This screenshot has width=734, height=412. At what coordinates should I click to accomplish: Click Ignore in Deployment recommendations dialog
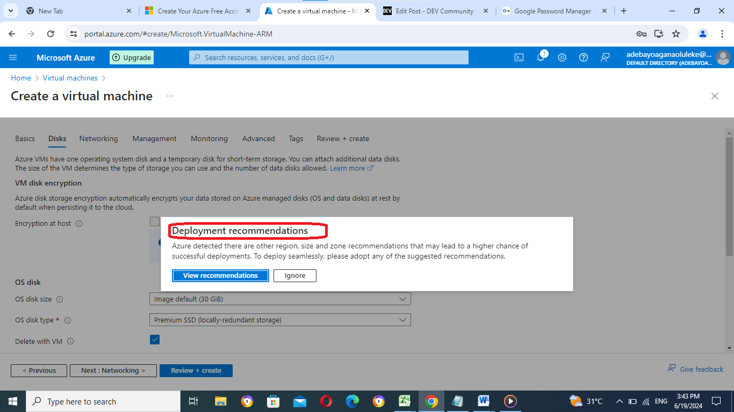(x=295, y=276)
